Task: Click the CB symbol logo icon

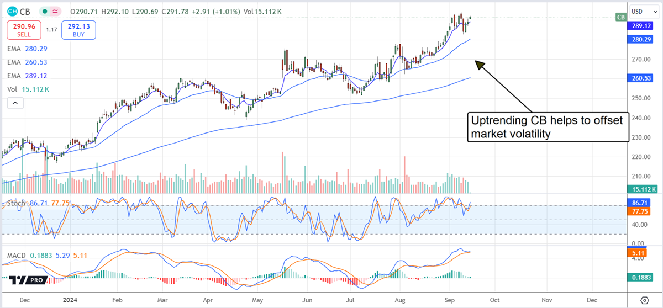Action: tap(12, 12)
